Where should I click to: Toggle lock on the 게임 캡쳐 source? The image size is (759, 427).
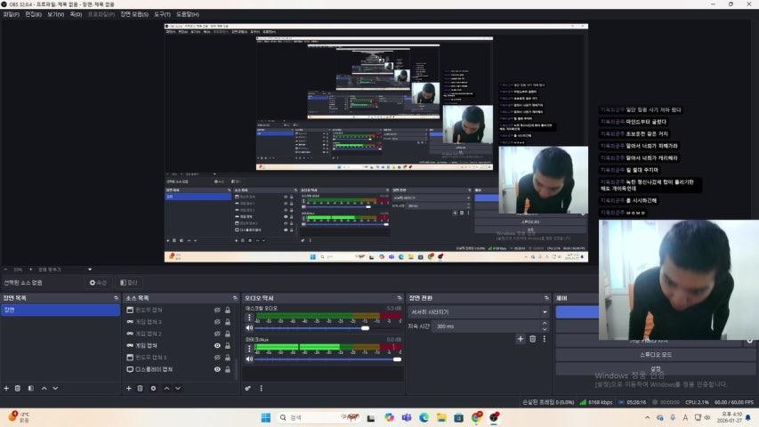pyautogui.click(x=228, y=345)
